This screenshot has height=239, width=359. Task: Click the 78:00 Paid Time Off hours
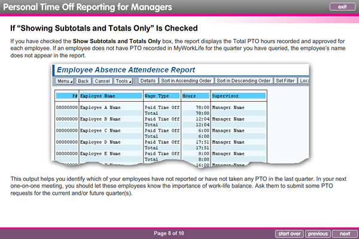click(x=202, y=107)
